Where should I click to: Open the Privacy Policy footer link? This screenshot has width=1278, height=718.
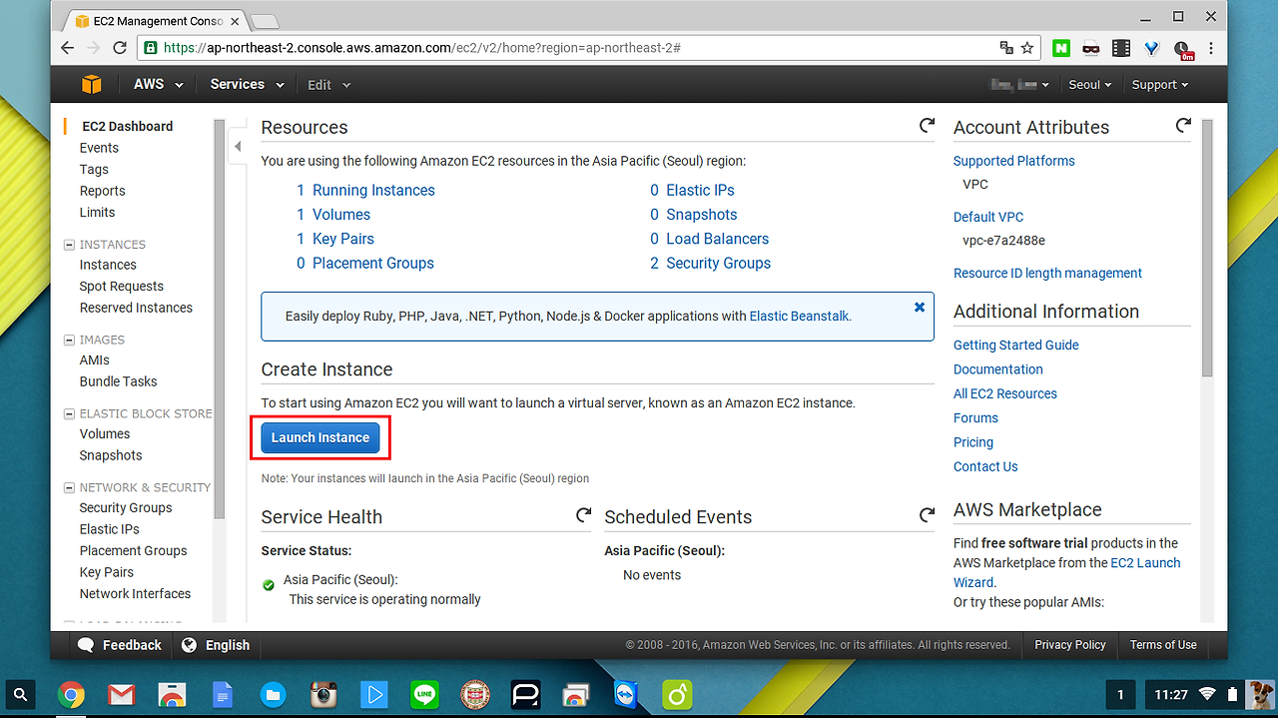pyautogui.click(x=1070, y=645)
